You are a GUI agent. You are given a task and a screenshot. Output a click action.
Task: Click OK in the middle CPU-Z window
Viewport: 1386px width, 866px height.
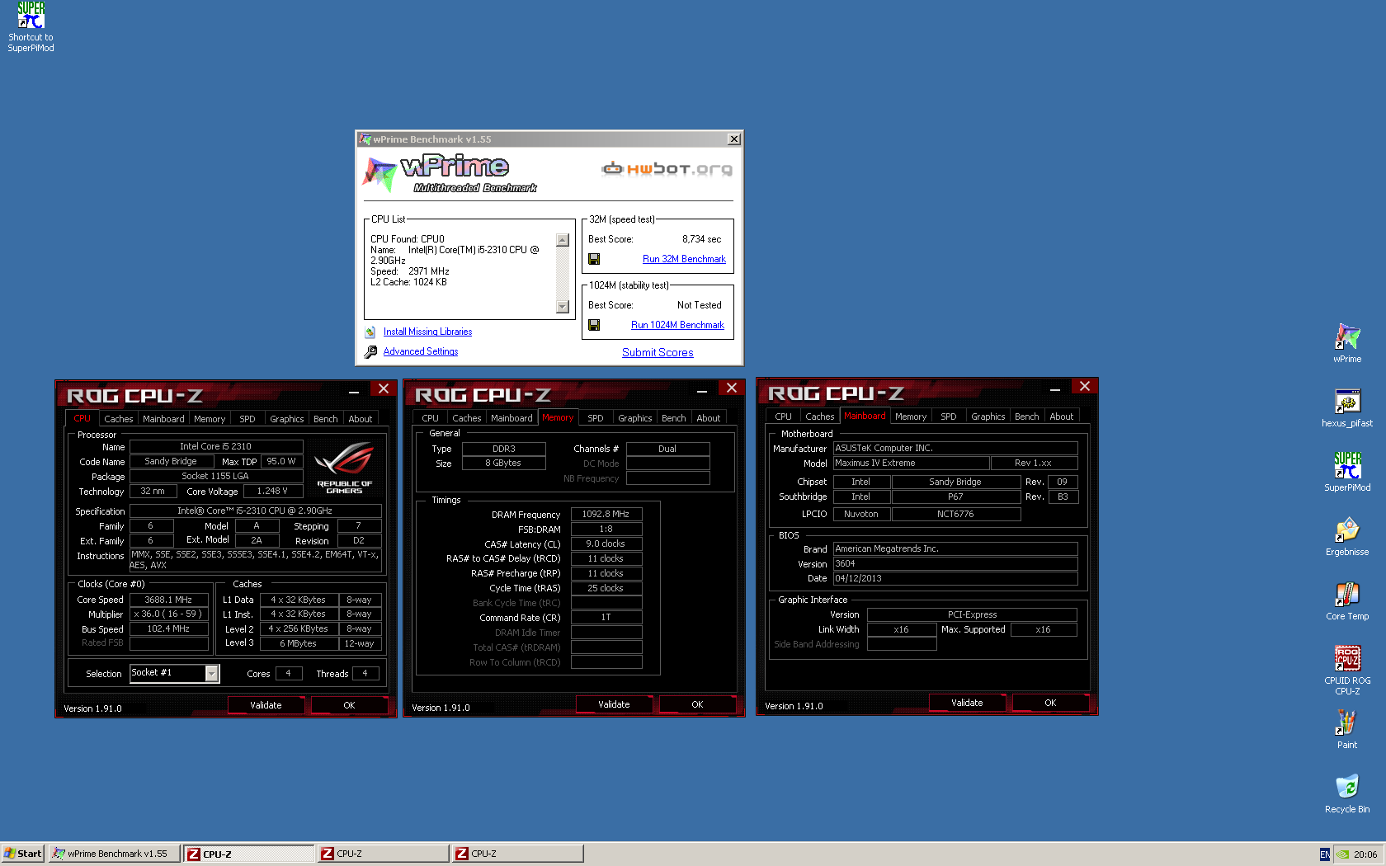pyautogui.click(x=697, y=704)
